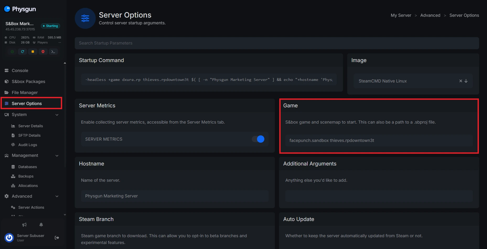Screen dimensions: 487x249
Task: Click the Physgun logo
Action: (x=20, y=9)
